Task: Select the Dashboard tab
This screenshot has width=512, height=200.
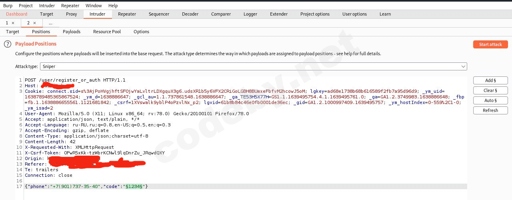Action: click(17, 14)
